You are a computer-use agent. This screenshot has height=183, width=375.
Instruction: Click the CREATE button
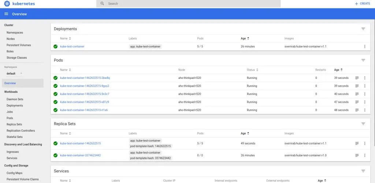click(x=363, y=3)
